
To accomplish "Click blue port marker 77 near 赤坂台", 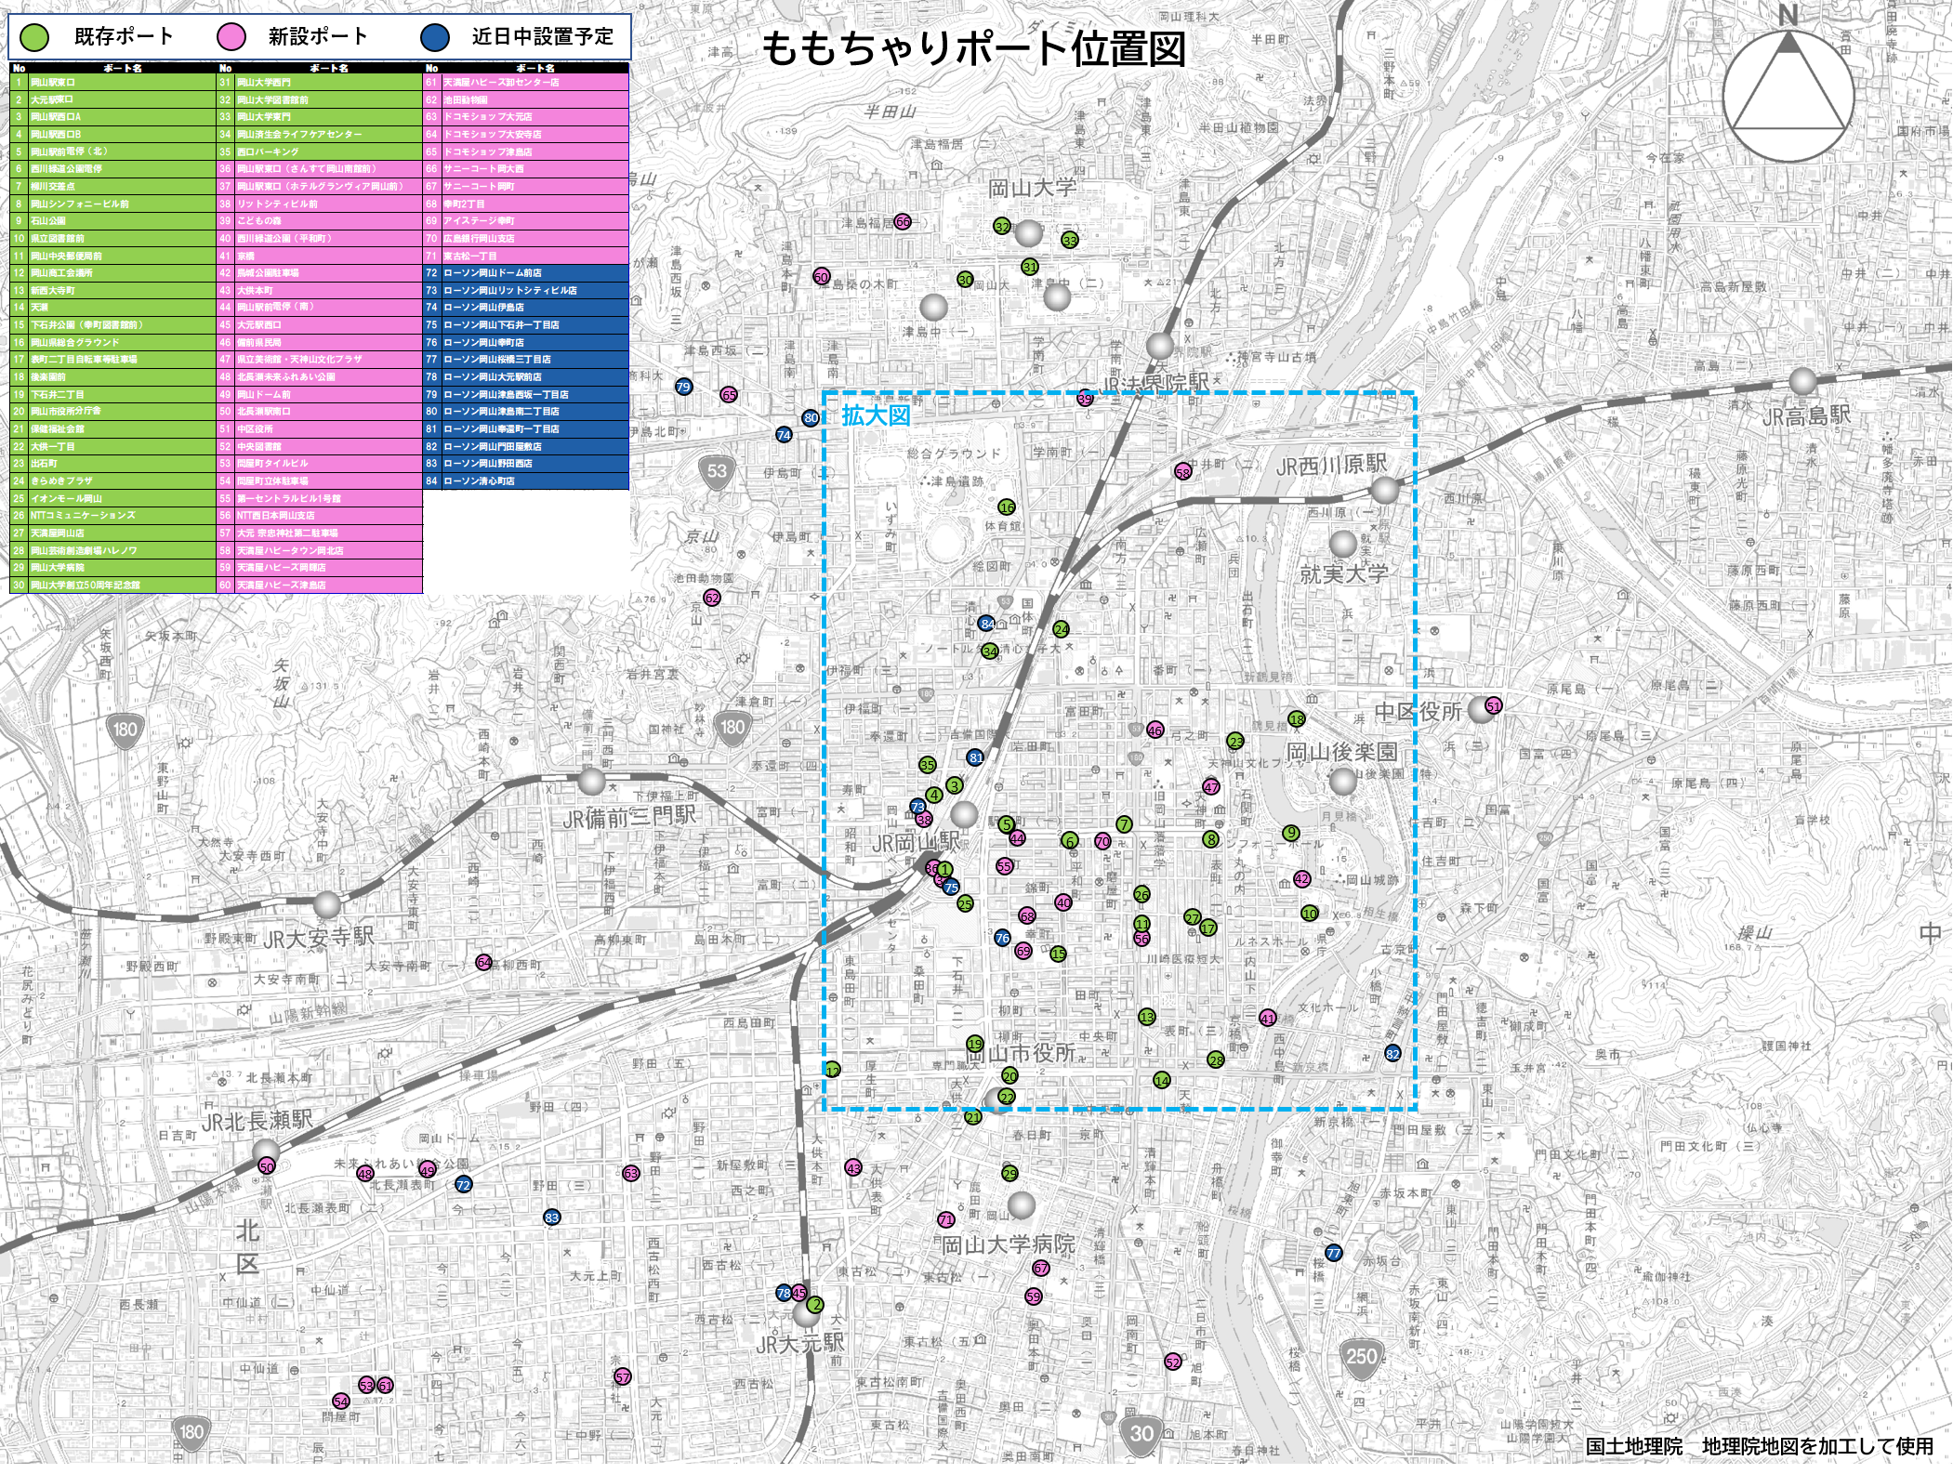I will coord(1334,1253).
